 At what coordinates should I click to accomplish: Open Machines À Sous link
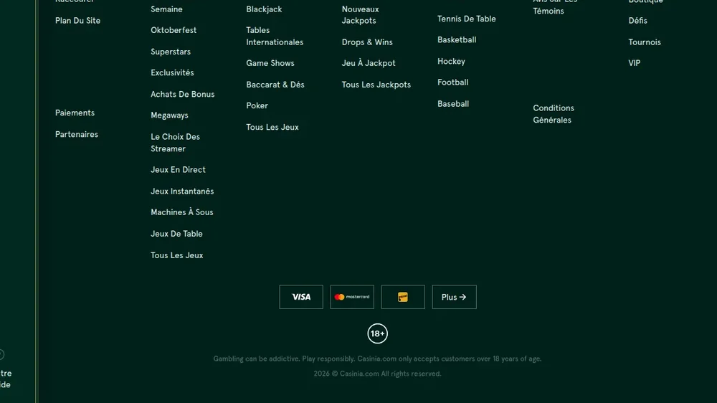point(182,212)
